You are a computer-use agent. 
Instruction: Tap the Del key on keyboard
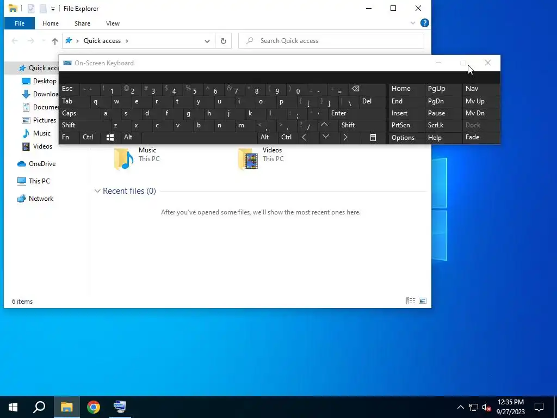(x=372, y=101)
